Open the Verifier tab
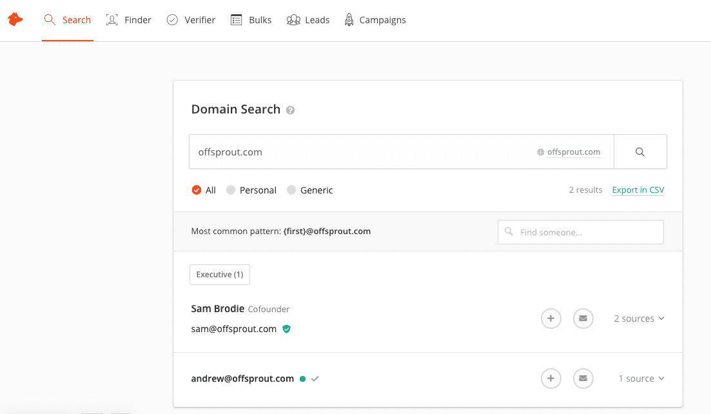 coord(191,20)
